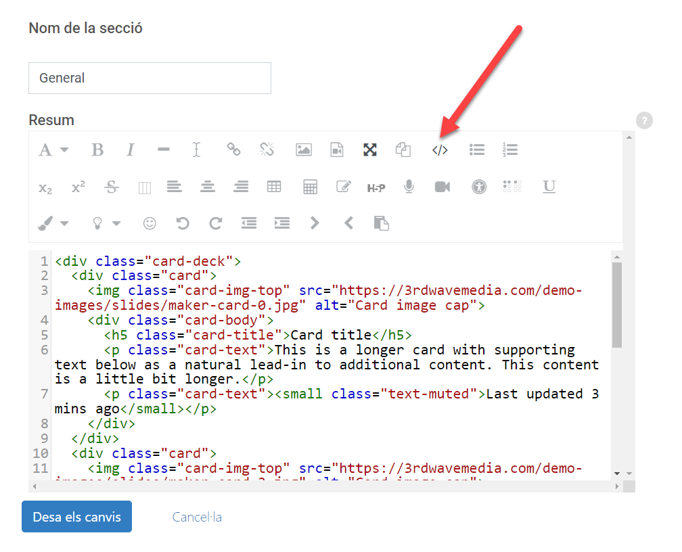Click the unlink broken chain icon
The image size is (682, 552).
[x=267, y=150]
